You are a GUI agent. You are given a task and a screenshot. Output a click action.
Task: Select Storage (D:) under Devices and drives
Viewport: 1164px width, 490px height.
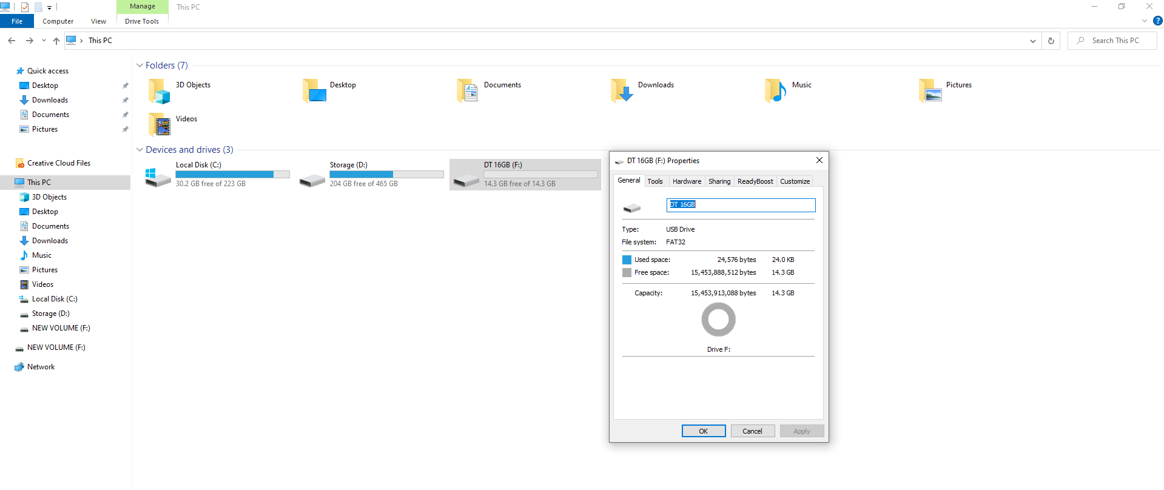[x=371, y=175]
